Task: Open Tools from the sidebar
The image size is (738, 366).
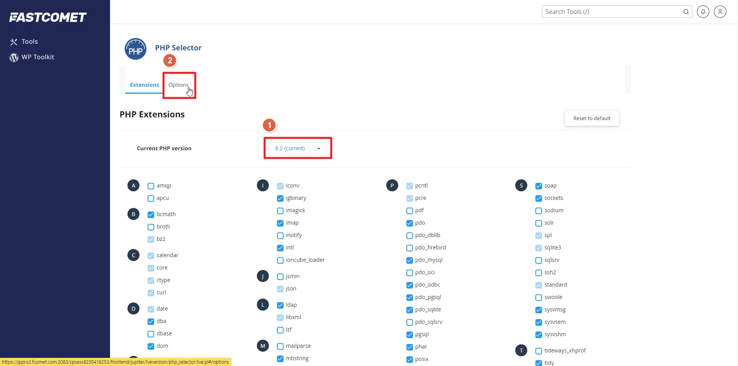Action: 24,41
